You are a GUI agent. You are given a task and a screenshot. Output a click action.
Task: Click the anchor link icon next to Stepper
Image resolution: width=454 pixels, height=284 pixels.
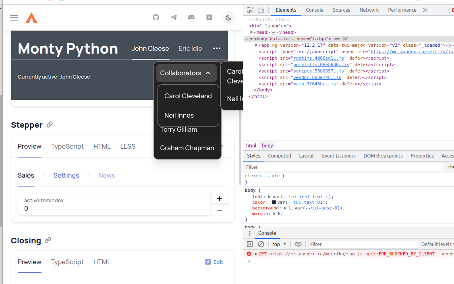(x=49, y=125)
